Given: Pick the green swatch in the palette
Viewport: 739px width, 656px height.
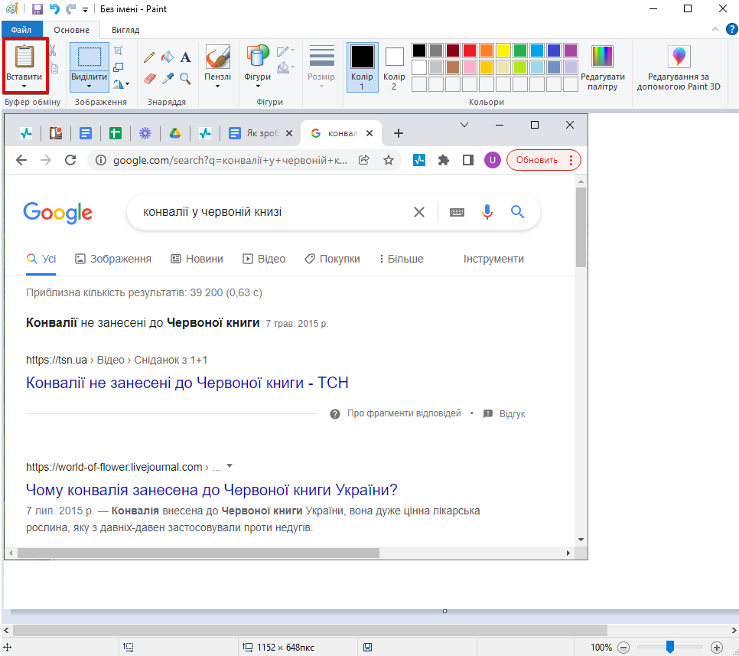Looking at the screenshot, I should point(520,50).
